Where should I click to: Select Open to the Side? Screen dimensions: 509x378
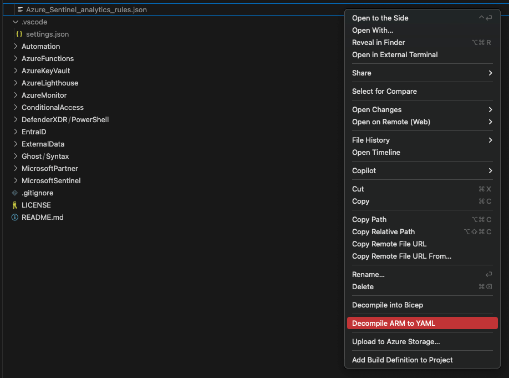[x=380, y=18]
